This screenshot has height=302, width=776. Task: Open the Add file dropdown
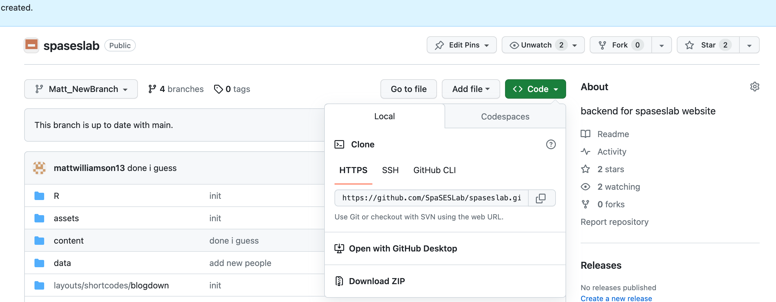click(x=471, y=89)
